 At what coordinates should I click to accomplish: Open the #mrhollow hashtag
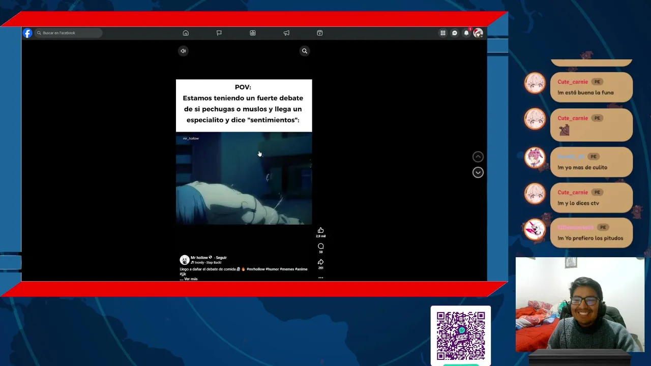tap(256, 269)
